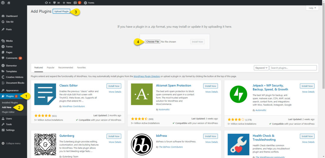
Task: Click the Upload Plugin button
Action: (61, 11)
